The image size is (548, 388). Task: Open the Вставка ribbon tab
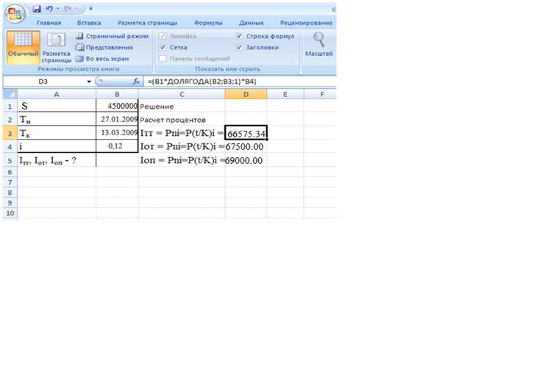pos(89,23)
